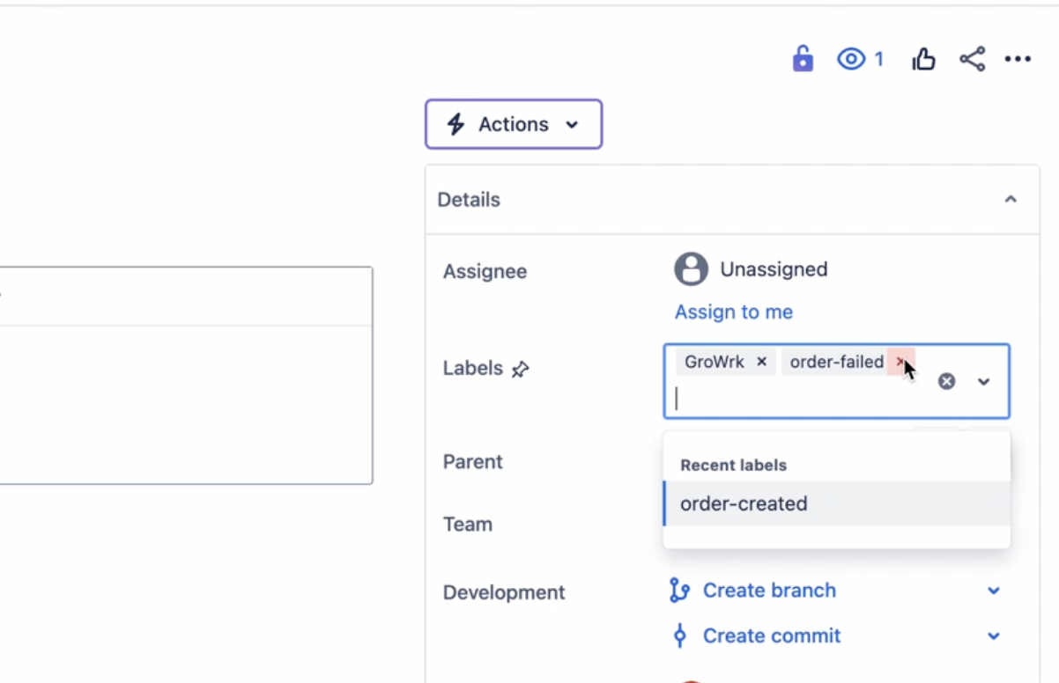1059x683 pixels.
Task: Click the Assign to me link
Action: [x=733, y=312]
